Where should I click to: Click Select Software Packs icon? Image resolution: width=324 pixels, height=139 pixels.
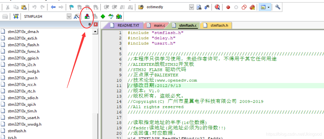pos(111,16)
